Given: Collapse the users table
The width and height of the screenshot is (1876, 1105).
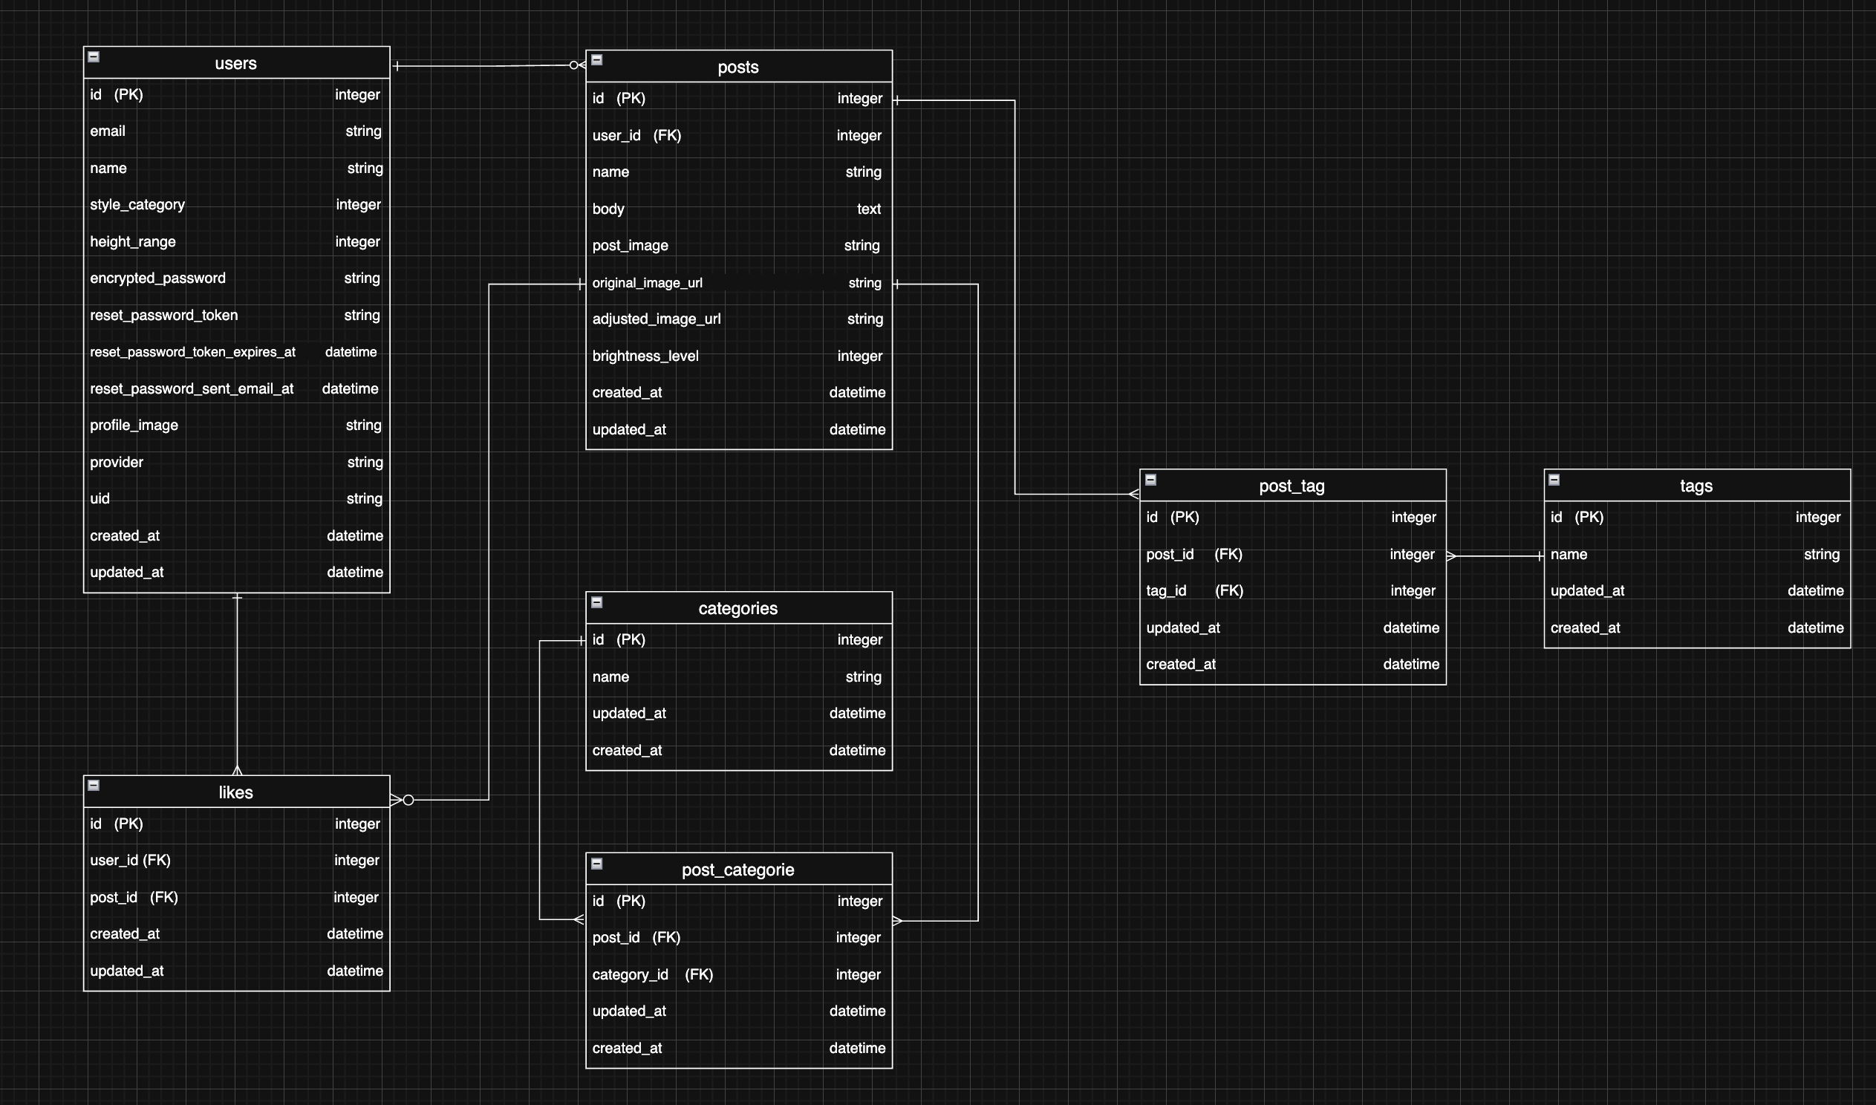Looking at the screenshot, I should click(94, 56).
